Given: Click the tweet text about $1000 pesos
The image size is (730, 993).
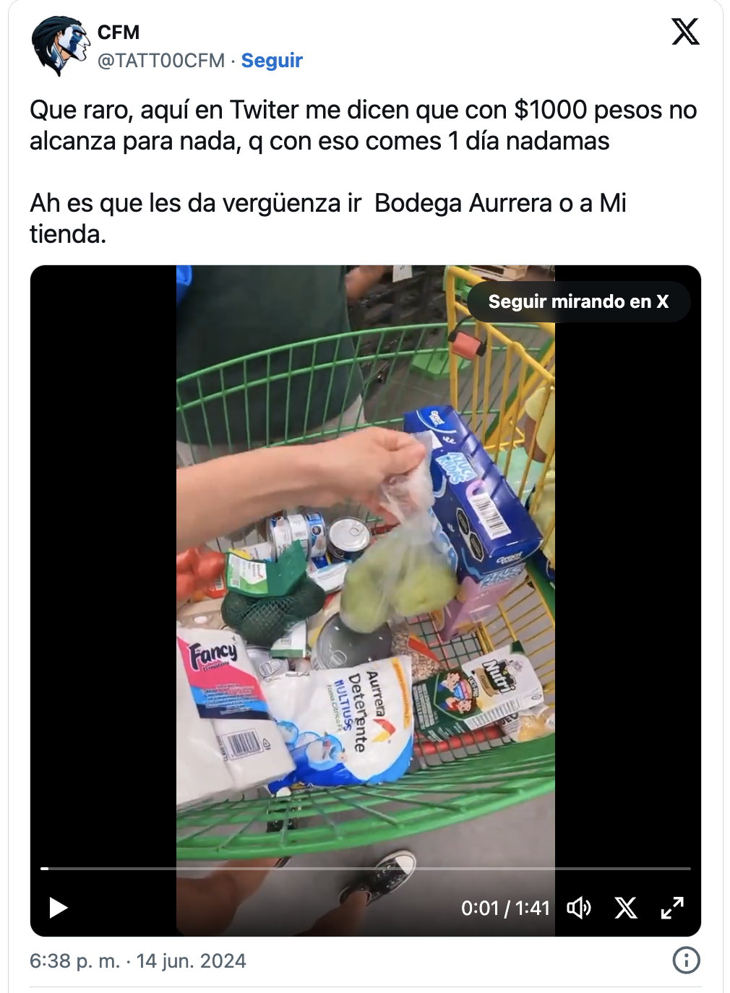Looking at the screenshot, I should point(363,125).
